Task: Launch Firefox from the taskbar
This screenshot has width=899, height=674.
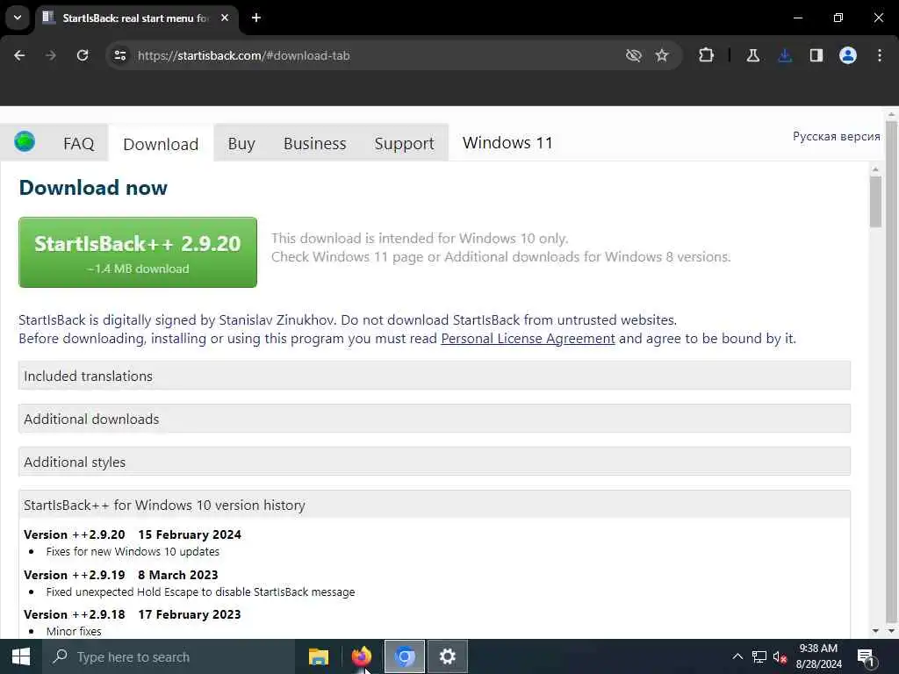Action: coord(362,656)
